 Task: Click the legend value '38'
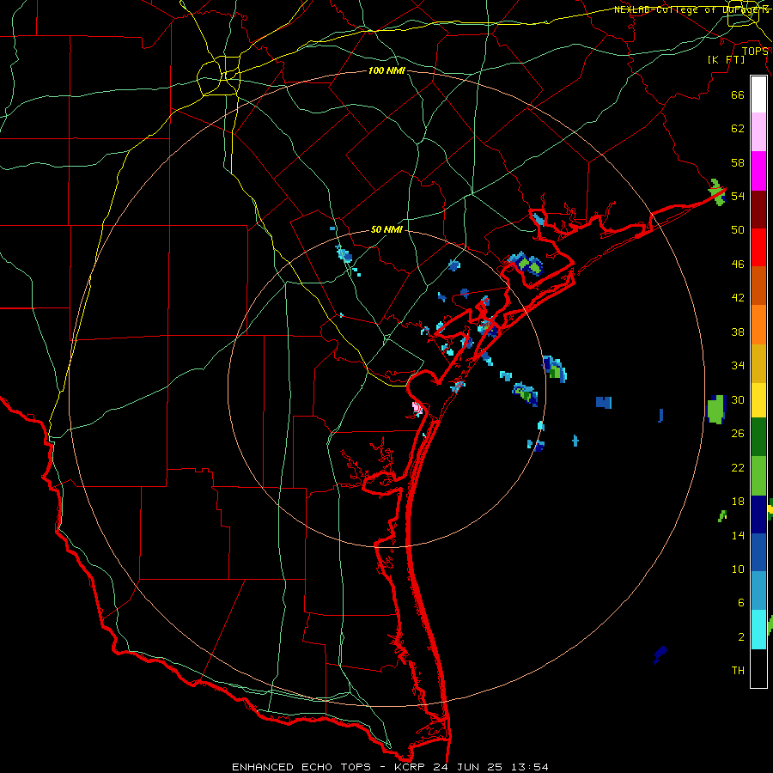click(738, 332)
